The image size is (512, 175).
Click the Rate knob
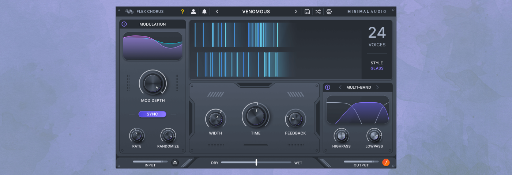click(x=137, y=136)
